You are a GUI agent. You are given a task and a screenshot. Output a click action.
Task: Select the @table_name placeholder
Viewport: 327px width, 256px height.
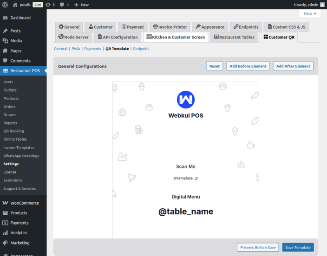(186, 212)
